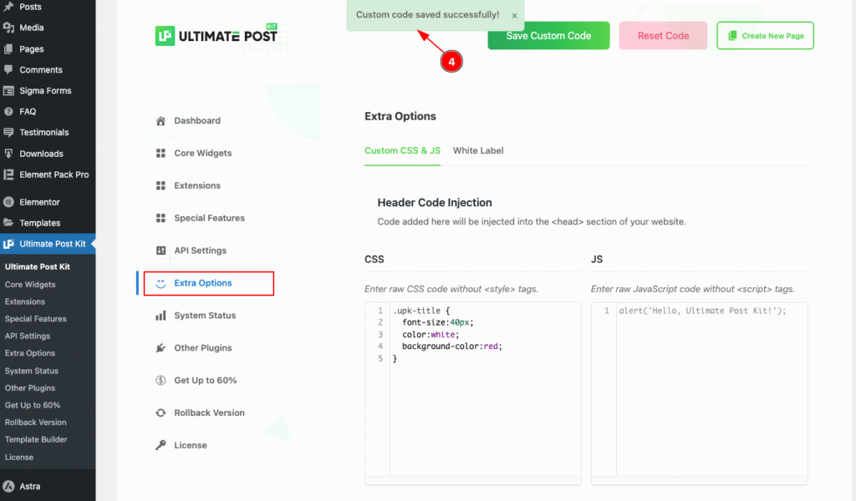
Task: Switch to the White Label tab
Action: pos(478,150)
